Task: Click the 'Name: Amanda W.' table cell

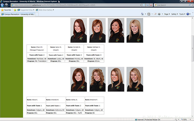Action: 56,100
